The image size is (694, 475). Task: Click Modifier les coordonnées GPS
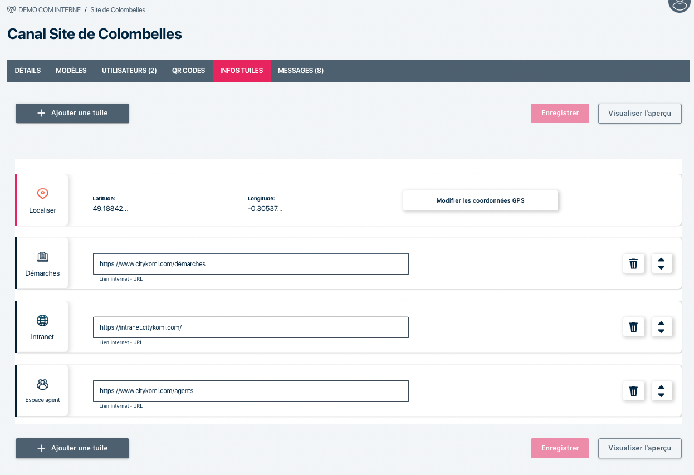click(x=480, y=200)
